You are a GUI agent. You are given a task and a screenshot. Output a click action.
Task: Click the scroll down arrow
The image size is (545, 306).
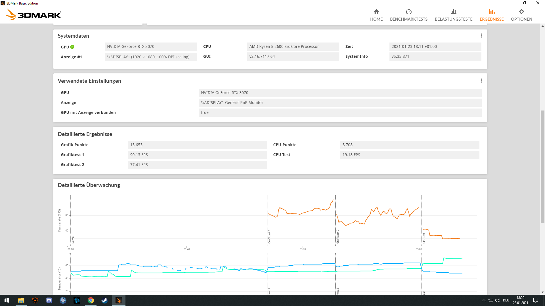coord(542,292)
